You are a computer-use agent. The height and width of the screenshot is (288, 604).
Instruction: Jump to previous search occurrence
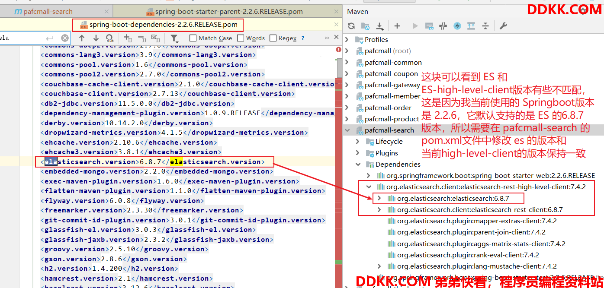click(x=82, y=38)
